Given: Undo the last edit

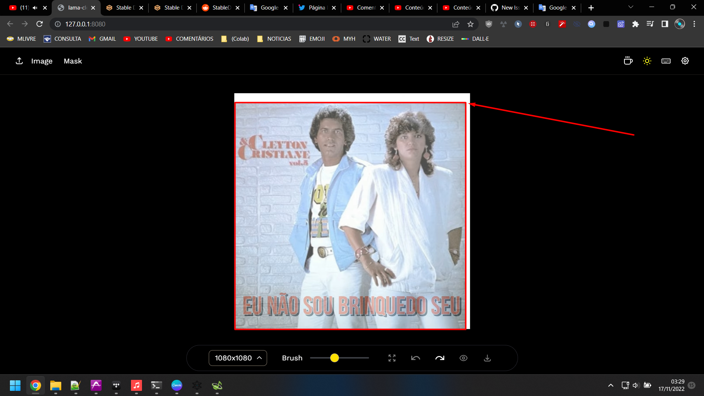Looking at the screenshot, I should 416,358.
